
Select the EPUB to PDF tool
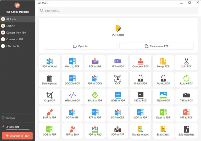(x=95, y=97)
